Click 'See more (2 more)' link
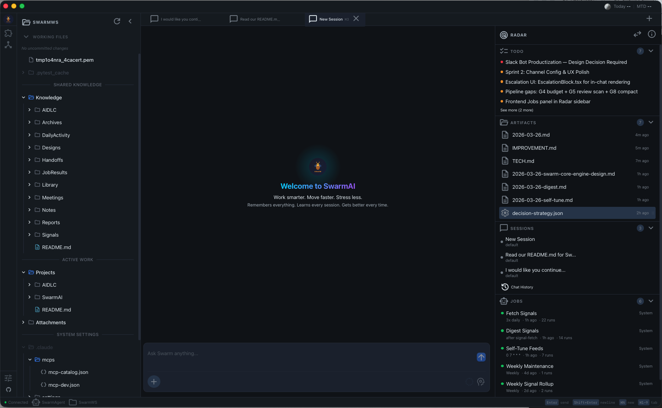The height and width of the screenshot is (408, 662). tap(517, 110)
